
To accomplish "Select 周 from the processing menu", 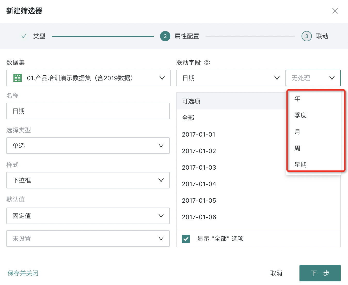I will (313, 148).
